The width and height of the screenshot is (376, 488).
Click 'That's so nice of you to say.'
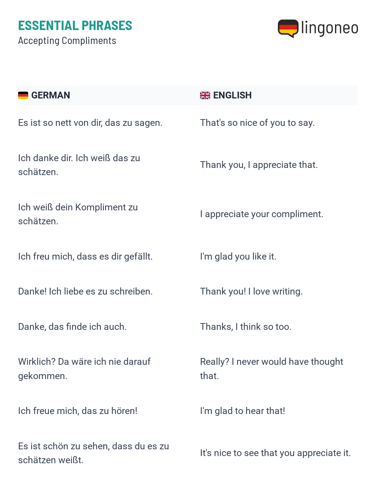pos(258,123)
